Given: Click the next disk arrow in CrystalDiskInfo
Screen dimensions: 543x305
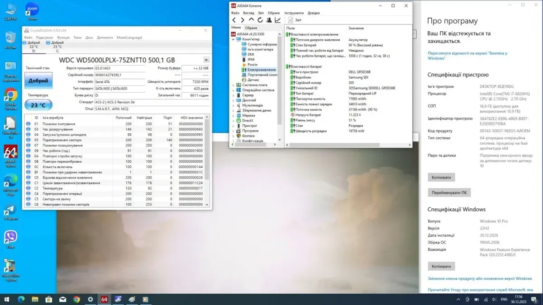Looking at the screenshot, I should (206, 60).
